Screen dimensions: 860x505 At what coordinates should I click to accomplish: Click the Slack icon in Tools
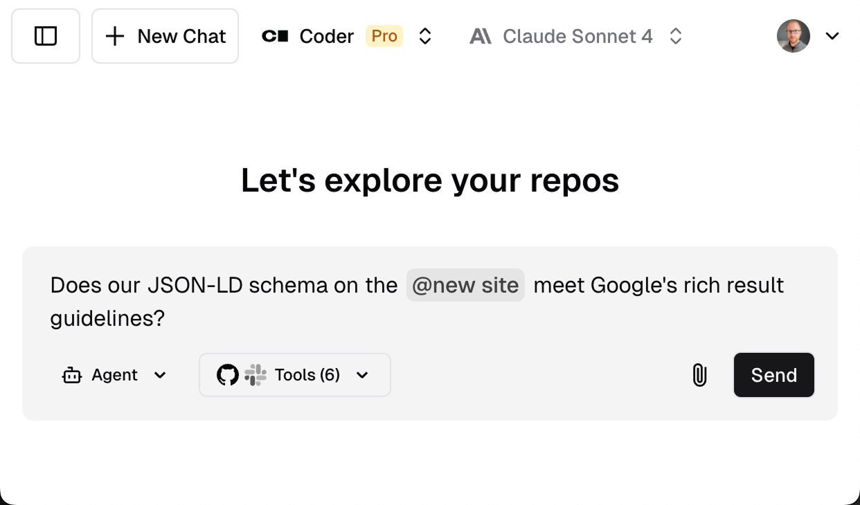tap(256, 375)
